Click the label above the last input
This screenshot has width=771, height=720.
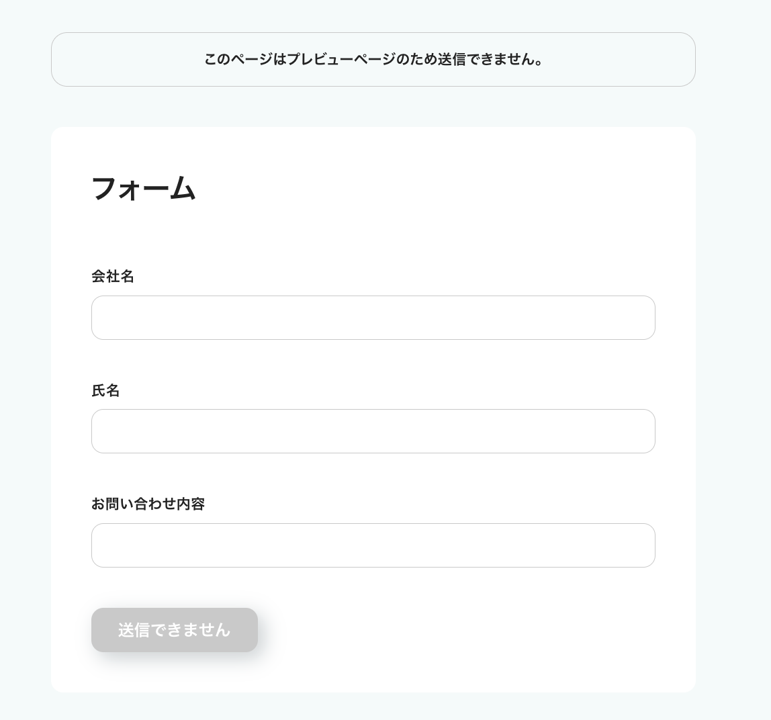pos(148,504)
